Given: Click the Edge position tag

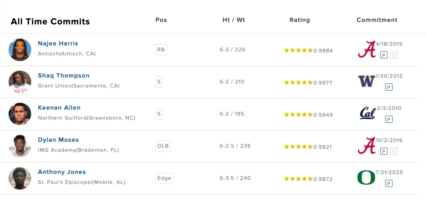Looking at the screenshot, I should pyautogui.click(x=164, y=178).
